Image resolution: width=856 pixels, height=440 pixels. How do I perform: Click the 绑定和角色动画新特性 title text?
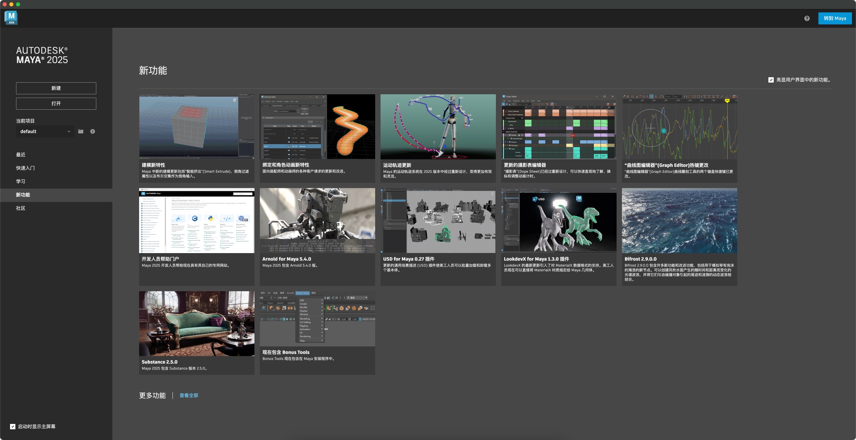pos(286,165)
